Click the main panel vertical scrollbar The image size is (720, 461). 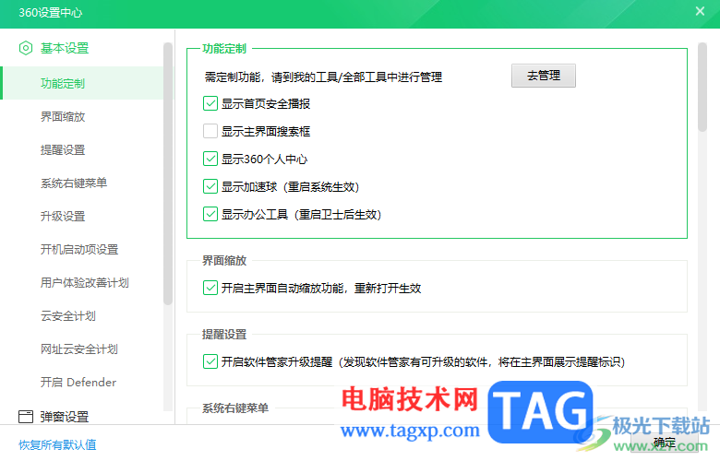[702, 88]
